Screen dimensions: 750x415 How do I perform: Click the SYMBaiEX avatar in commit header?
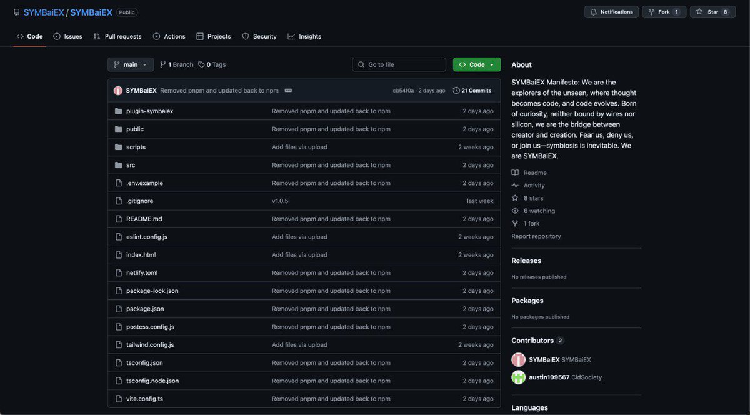coord(118,91)
